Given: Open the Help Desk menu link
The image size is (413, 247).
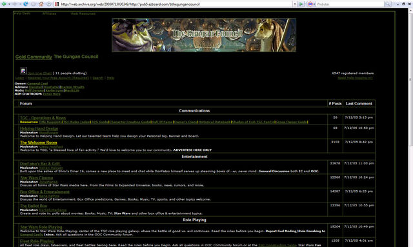Looking at the screenshot, I should pyautogui.click(x=22, y=14).
